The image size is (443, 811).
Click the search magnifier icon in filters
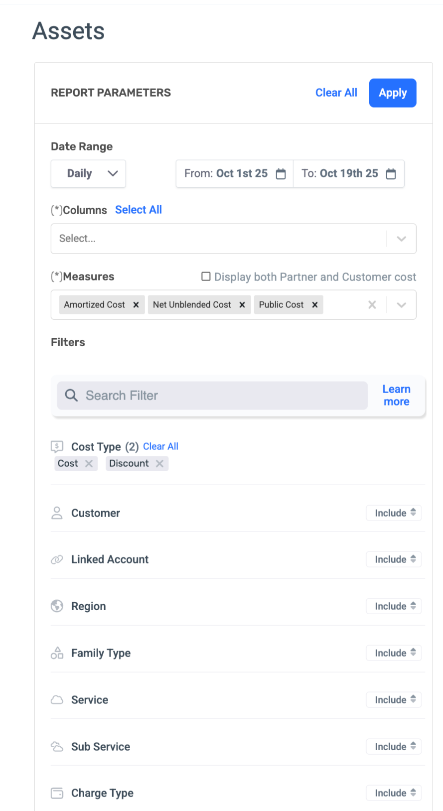(71, 396)
